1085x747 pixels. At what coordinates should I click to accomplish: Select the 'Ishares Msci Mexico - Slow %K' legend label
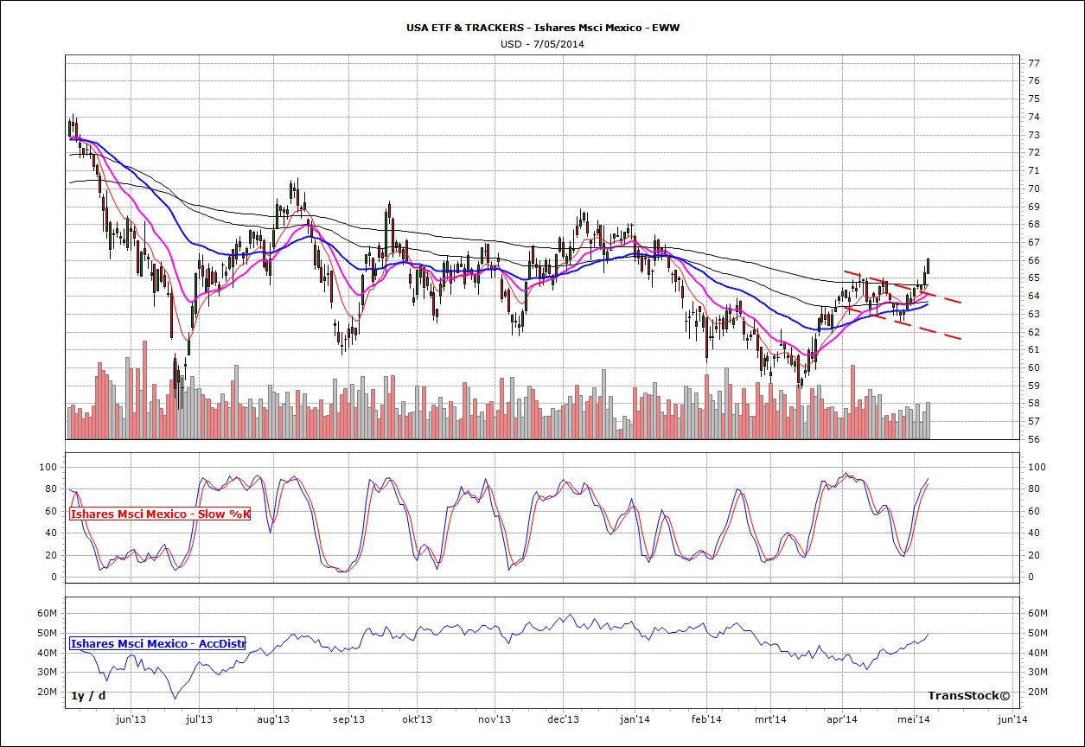click(160, 514)
